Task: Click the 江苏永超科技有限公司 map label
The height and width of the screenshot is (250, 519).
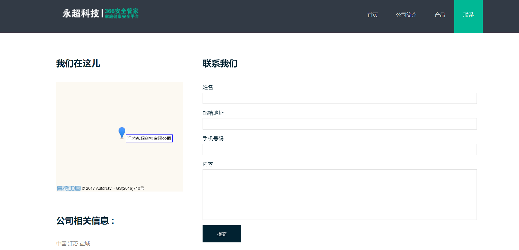Action: pyautogui.click(x=149, y=138)
